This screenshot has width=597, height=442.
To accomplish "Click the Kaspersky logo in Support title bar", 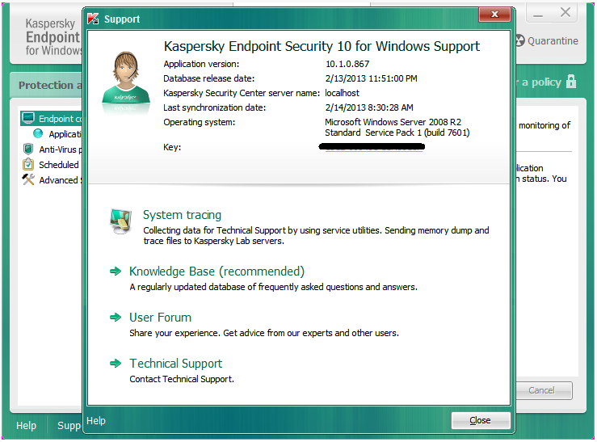I will coord(93,19).
